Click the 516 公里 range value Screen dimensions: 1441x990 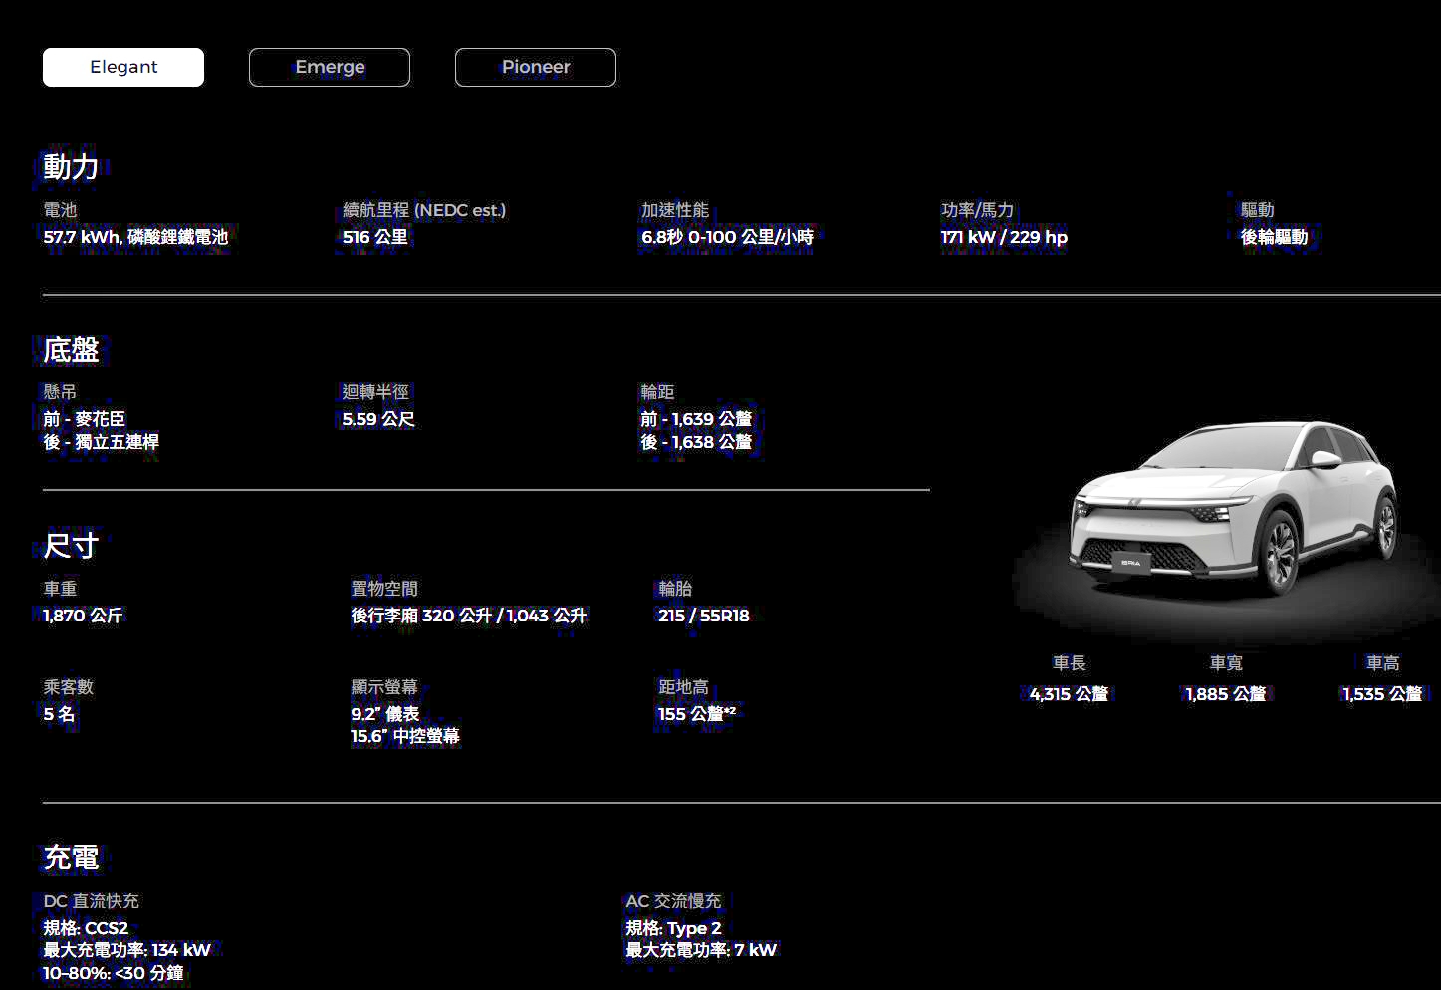(375, 237)
